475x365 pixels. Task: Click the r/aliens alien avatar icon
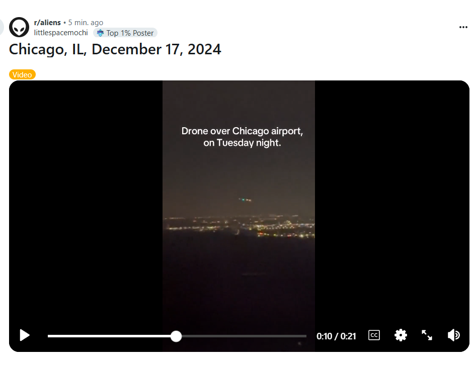click(19, 27)
